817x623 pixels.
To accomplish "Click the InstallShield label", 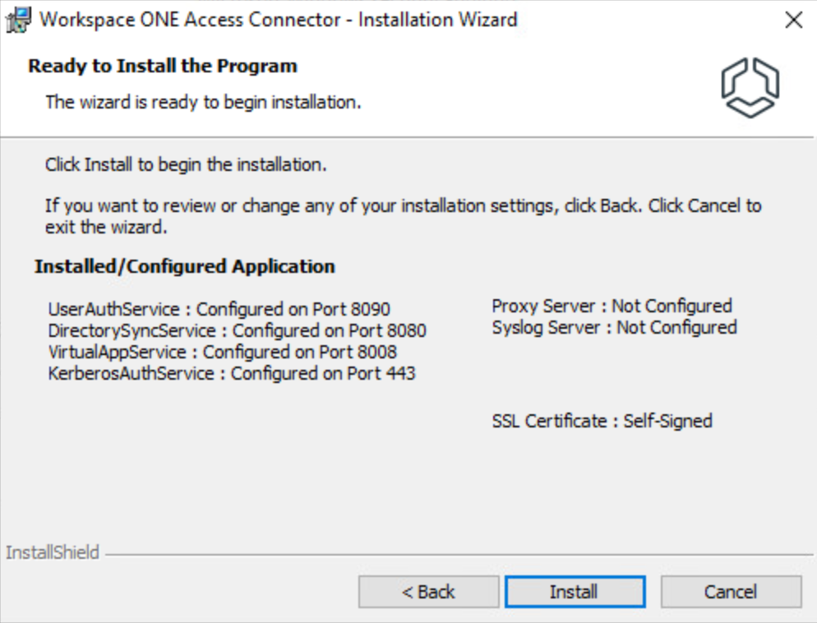I will tap(53, 552).
